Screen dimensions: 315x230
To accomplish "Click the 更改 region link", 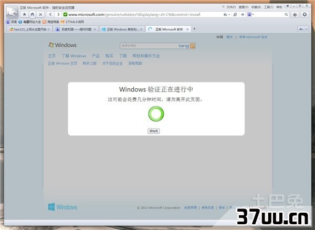I will pos(229,37).
